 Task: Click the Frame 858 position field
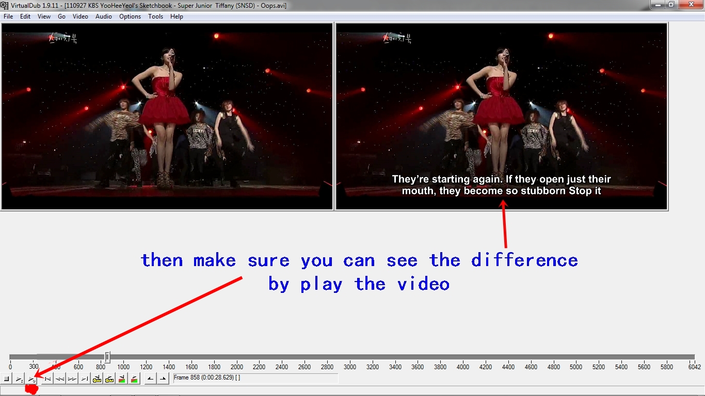255,378
